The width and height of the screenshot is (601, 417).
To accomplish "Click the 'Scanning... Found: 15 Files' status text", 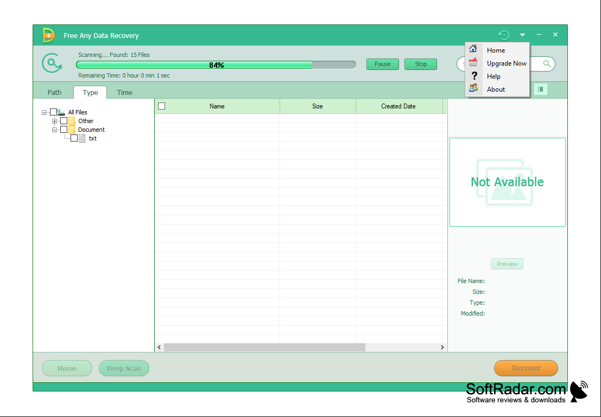I will coord(114,55).
